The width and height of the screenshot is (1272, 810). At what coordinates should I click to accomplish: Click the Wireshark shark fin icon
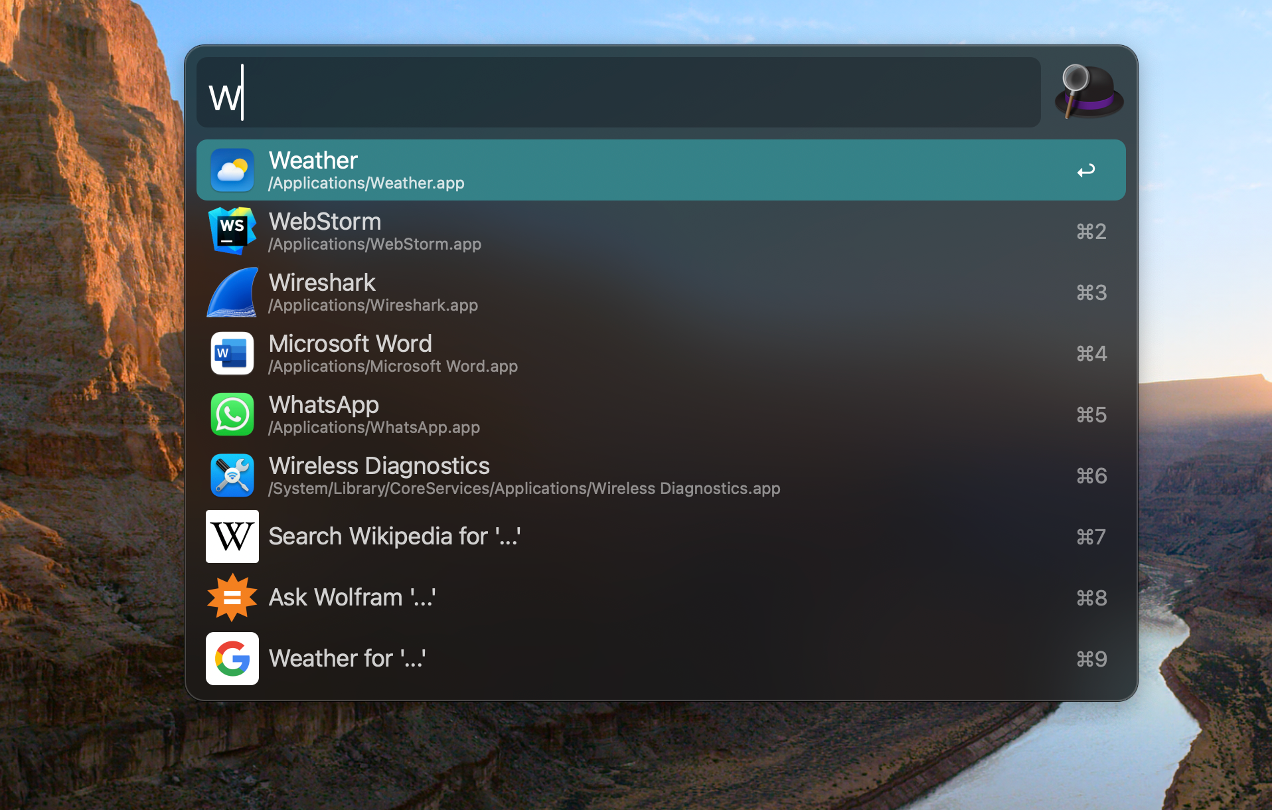[x=232, y=292]
